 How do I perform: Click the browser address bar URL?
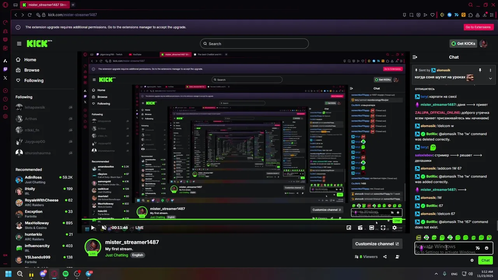tap(72, 15)
